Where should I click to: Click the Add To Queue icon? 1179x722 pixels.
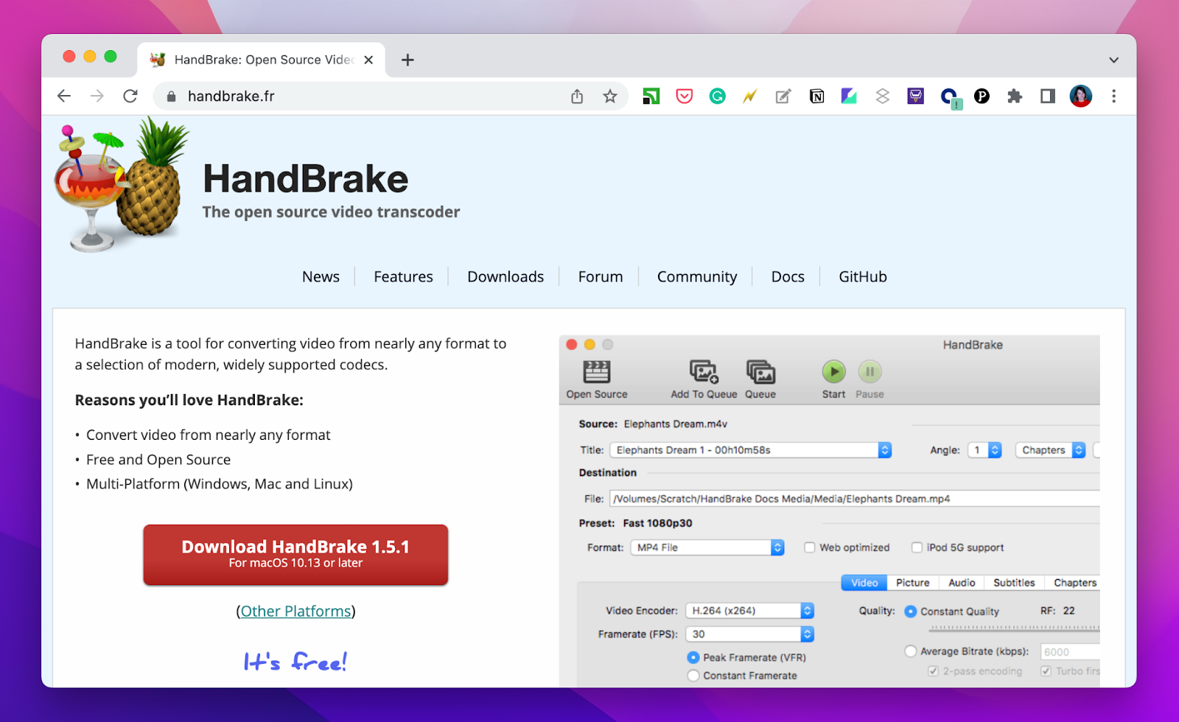pos(704,372)
